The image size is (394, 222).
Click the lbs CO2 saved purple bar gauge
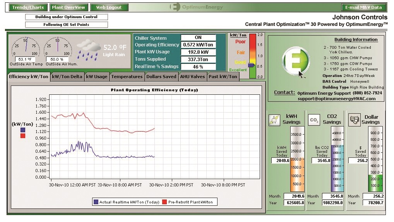pos(337,159)
